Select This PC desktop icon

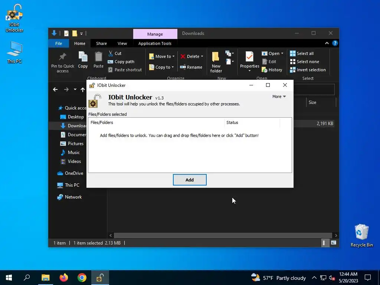pos(14,52)
